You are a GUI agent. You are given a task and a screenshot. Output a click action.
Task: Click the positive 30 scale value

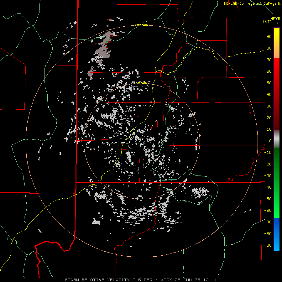pos(269,106)
